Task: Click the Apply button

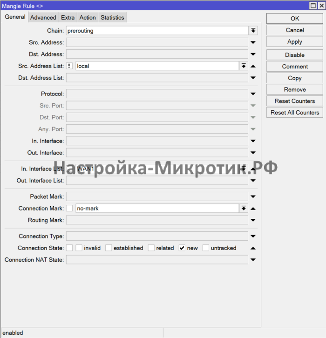Action: (294, 41)
